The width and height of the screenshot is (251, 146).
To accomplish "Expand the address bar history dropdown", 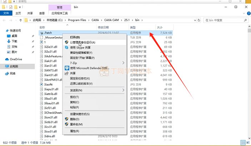I will (195, 20).
